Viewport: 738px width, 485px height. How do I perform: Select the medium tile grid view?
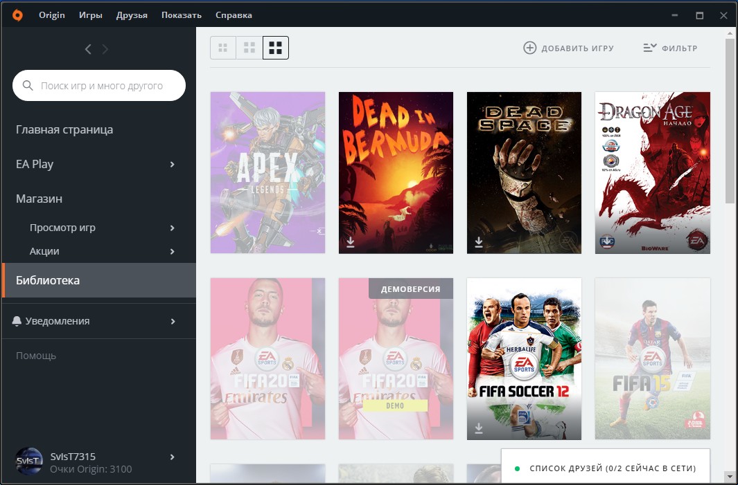click(x=249, y=48)
